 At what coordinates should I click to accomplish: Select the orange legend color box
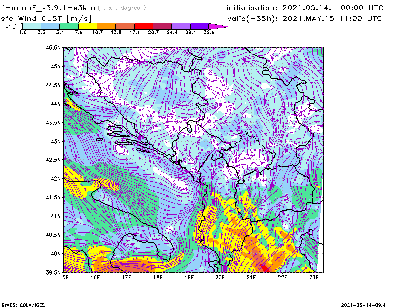(x=106, y=26)
